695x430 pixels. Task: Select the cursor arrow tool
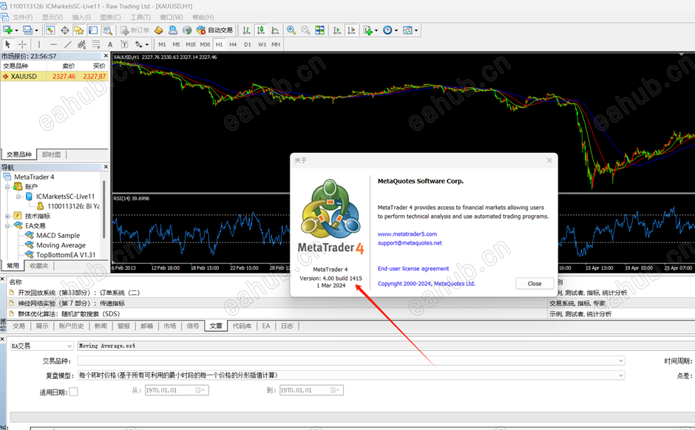pyautogui.click(x=7, y=44)
